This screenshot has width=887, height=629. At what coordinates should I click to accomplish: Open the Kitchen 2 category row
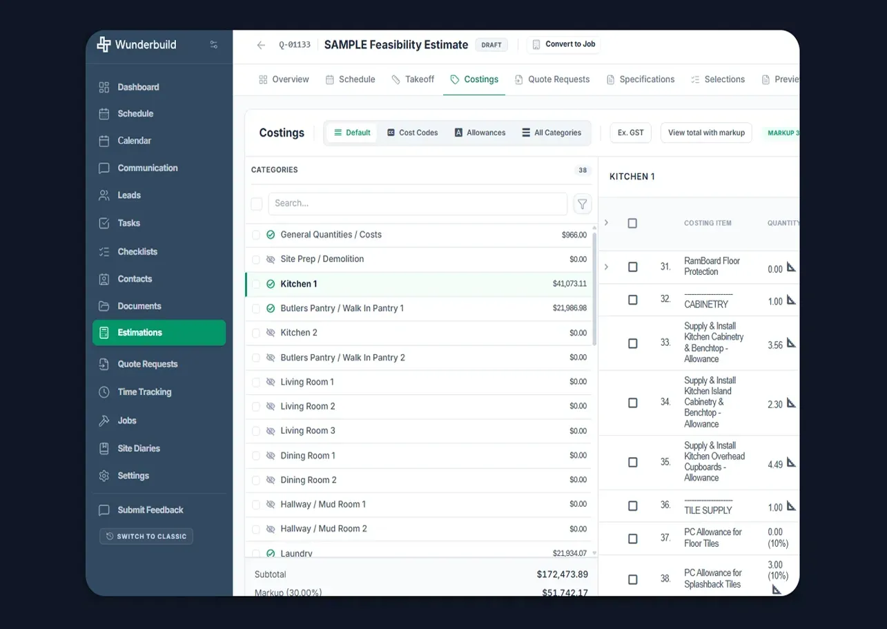click(x=418, y=333)
